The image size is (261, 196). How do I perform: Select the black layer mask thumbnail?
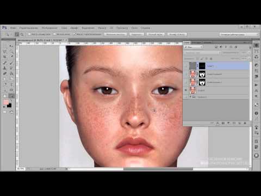pos(202,66)
